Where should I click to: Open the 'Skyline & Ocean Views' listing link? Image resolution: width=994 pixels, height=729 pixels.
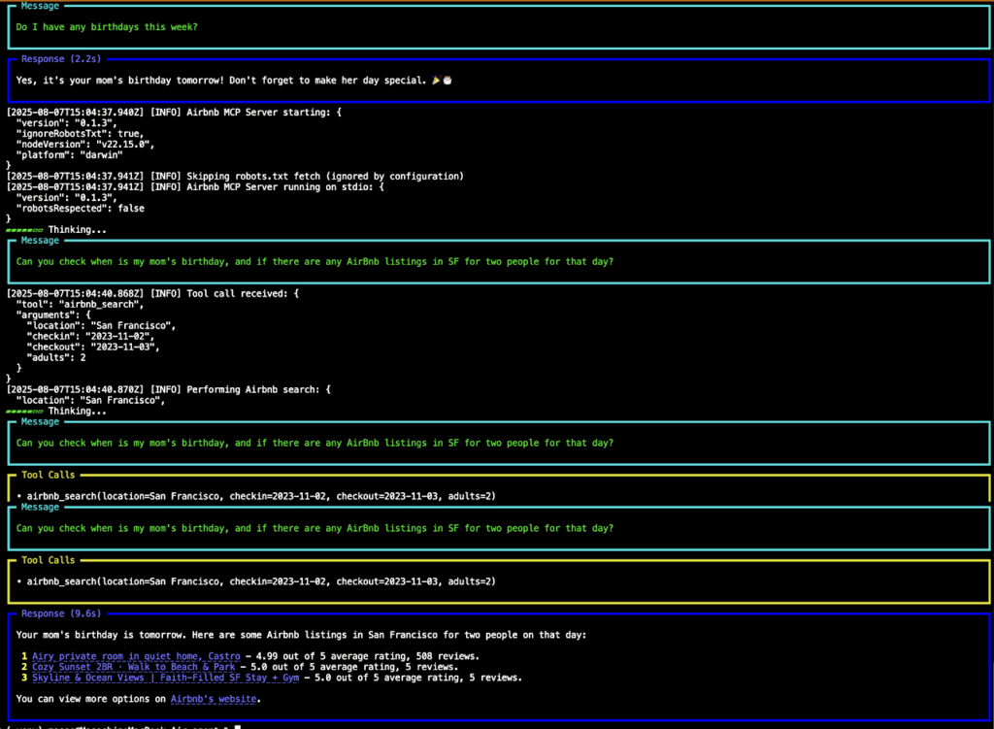pos(165,678)
